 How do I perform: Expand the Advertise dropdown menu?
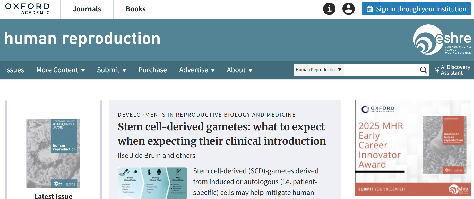(197, 70)
